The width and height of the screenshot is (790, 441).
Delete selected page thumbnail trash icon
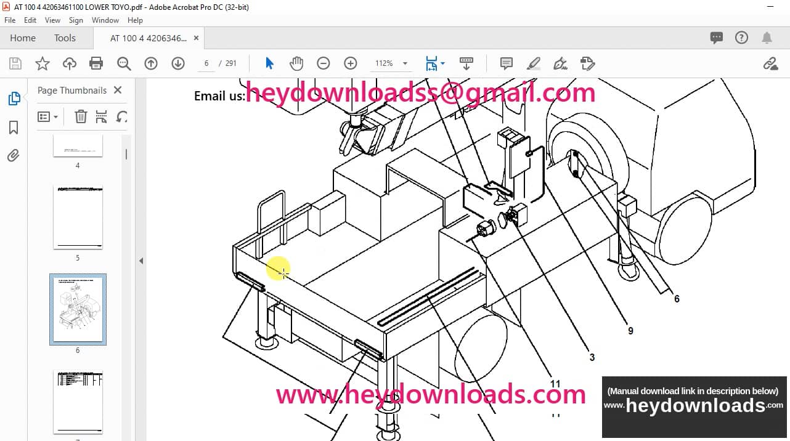point(81,116)
